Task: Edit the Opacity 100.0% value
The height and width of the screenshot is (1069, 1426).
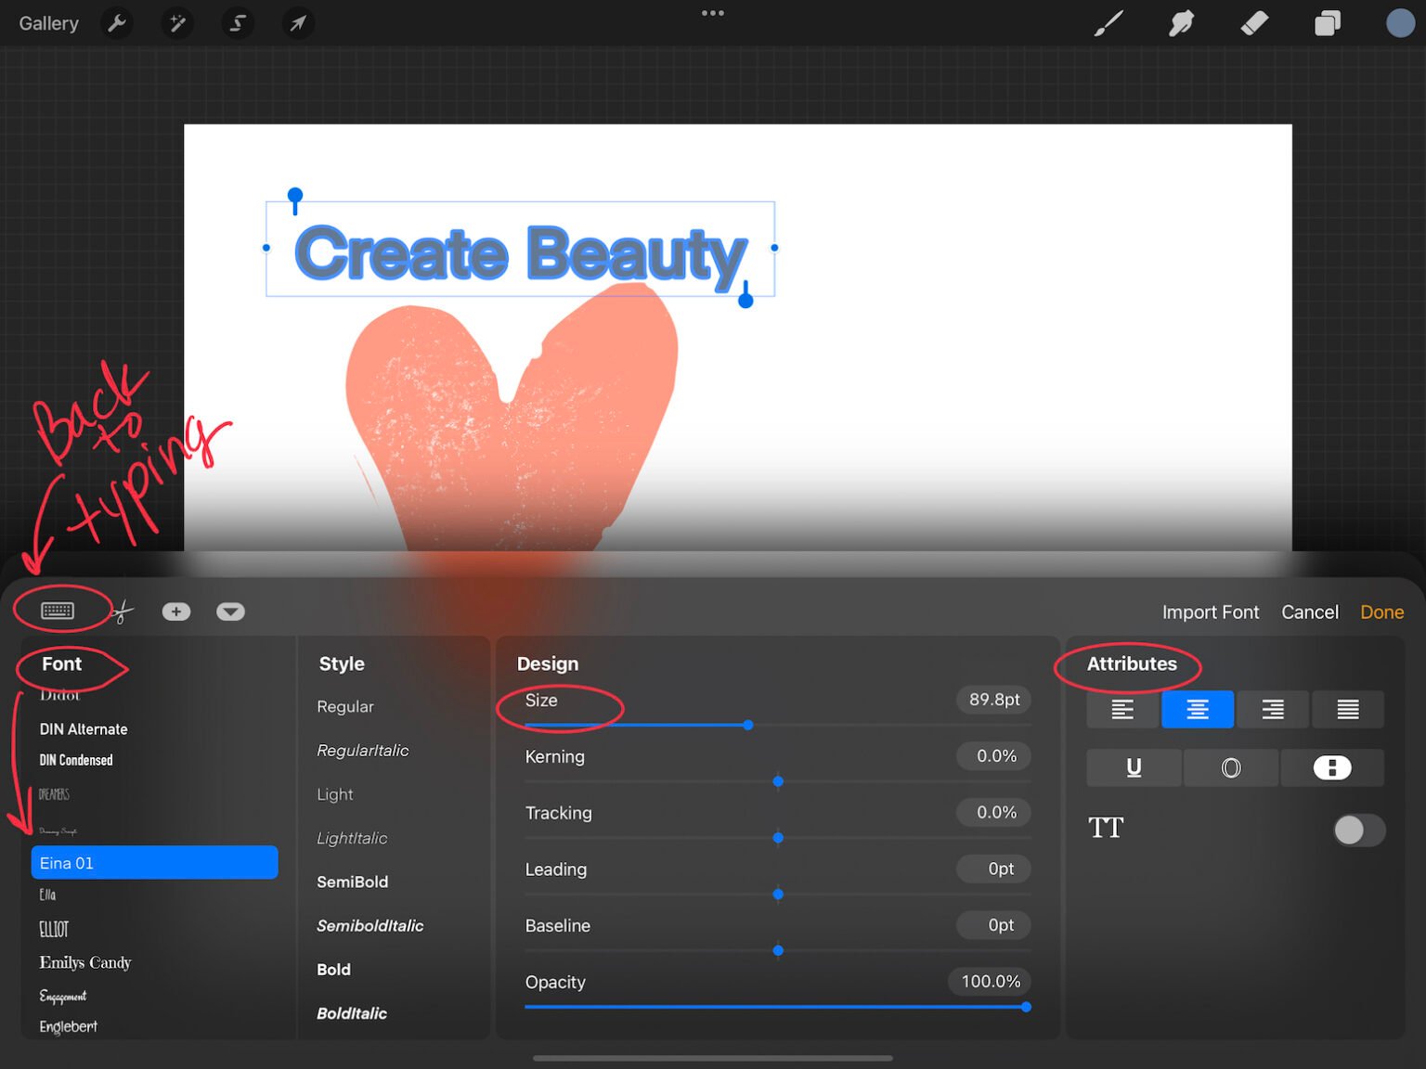Action: [990, 982]
